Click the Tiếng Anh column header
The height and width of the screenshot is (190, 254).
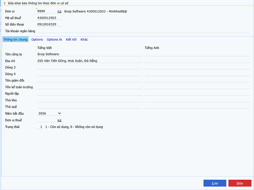152,48
